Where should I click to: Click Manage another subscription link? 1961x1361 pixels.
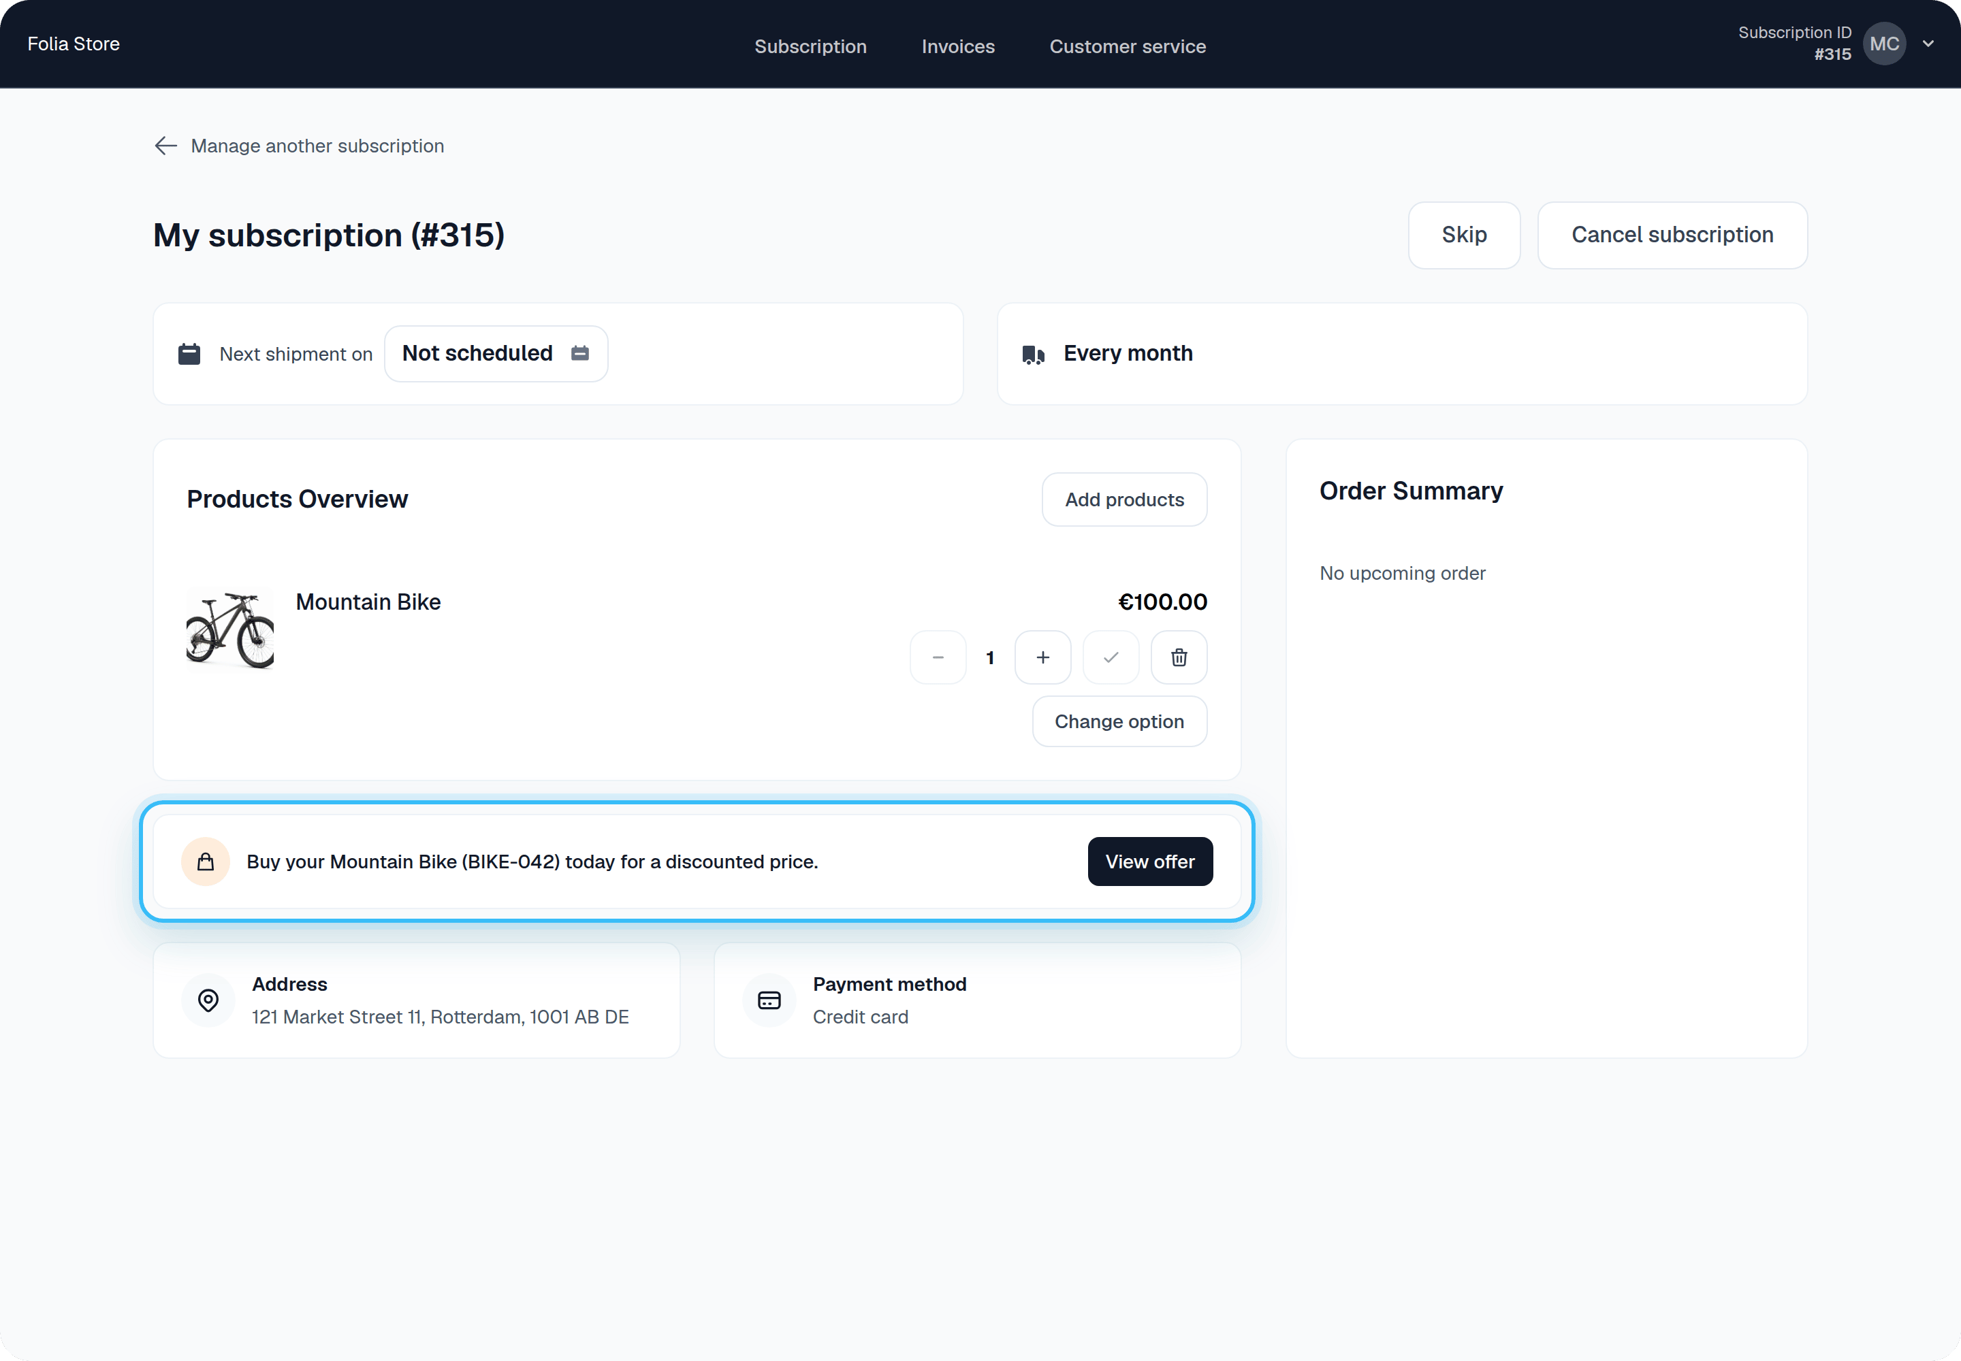[317, 146]
